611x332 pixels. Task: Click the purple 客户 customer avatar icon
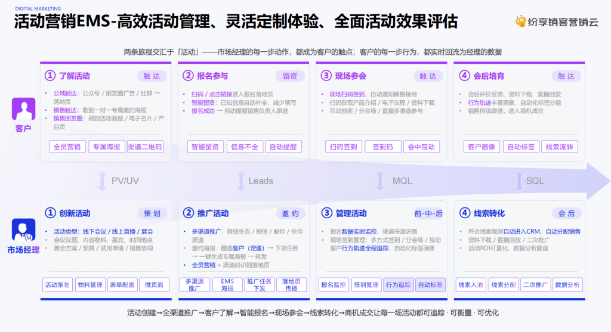pyautogui.click(x=23, y=108)
